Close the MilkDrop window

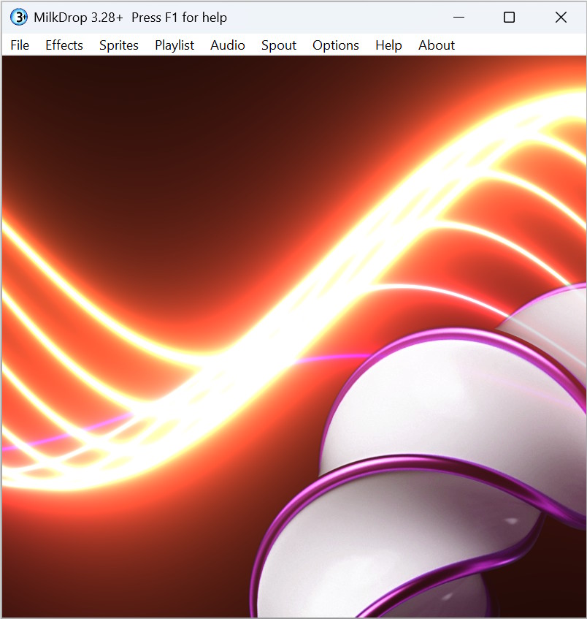[x=561, y=18]
